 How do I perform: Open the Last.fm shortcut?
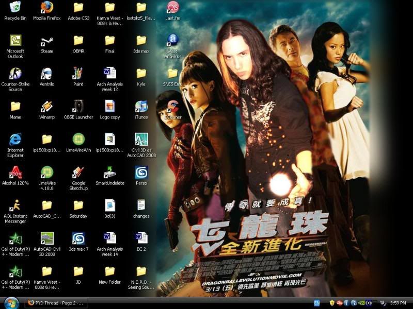172,7
